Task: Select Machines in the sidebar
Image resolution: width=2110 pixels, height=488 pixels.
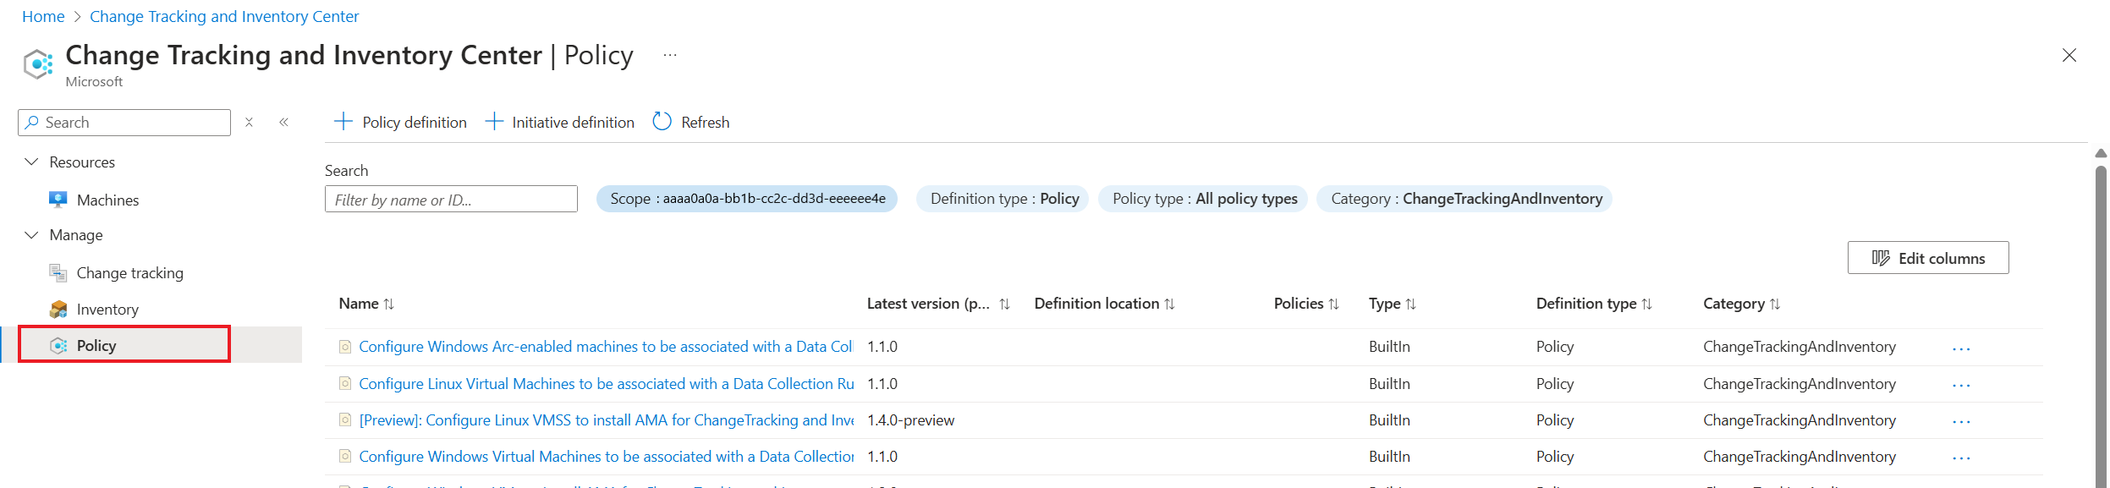Action: tap(107, 200)
